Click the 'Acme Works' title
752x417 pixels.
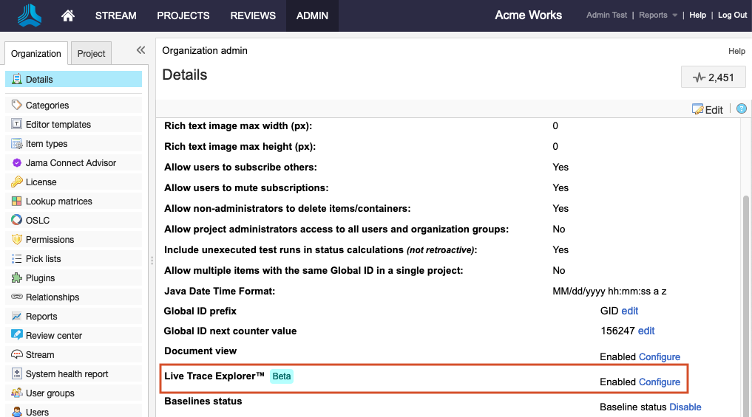pos(528,15)
